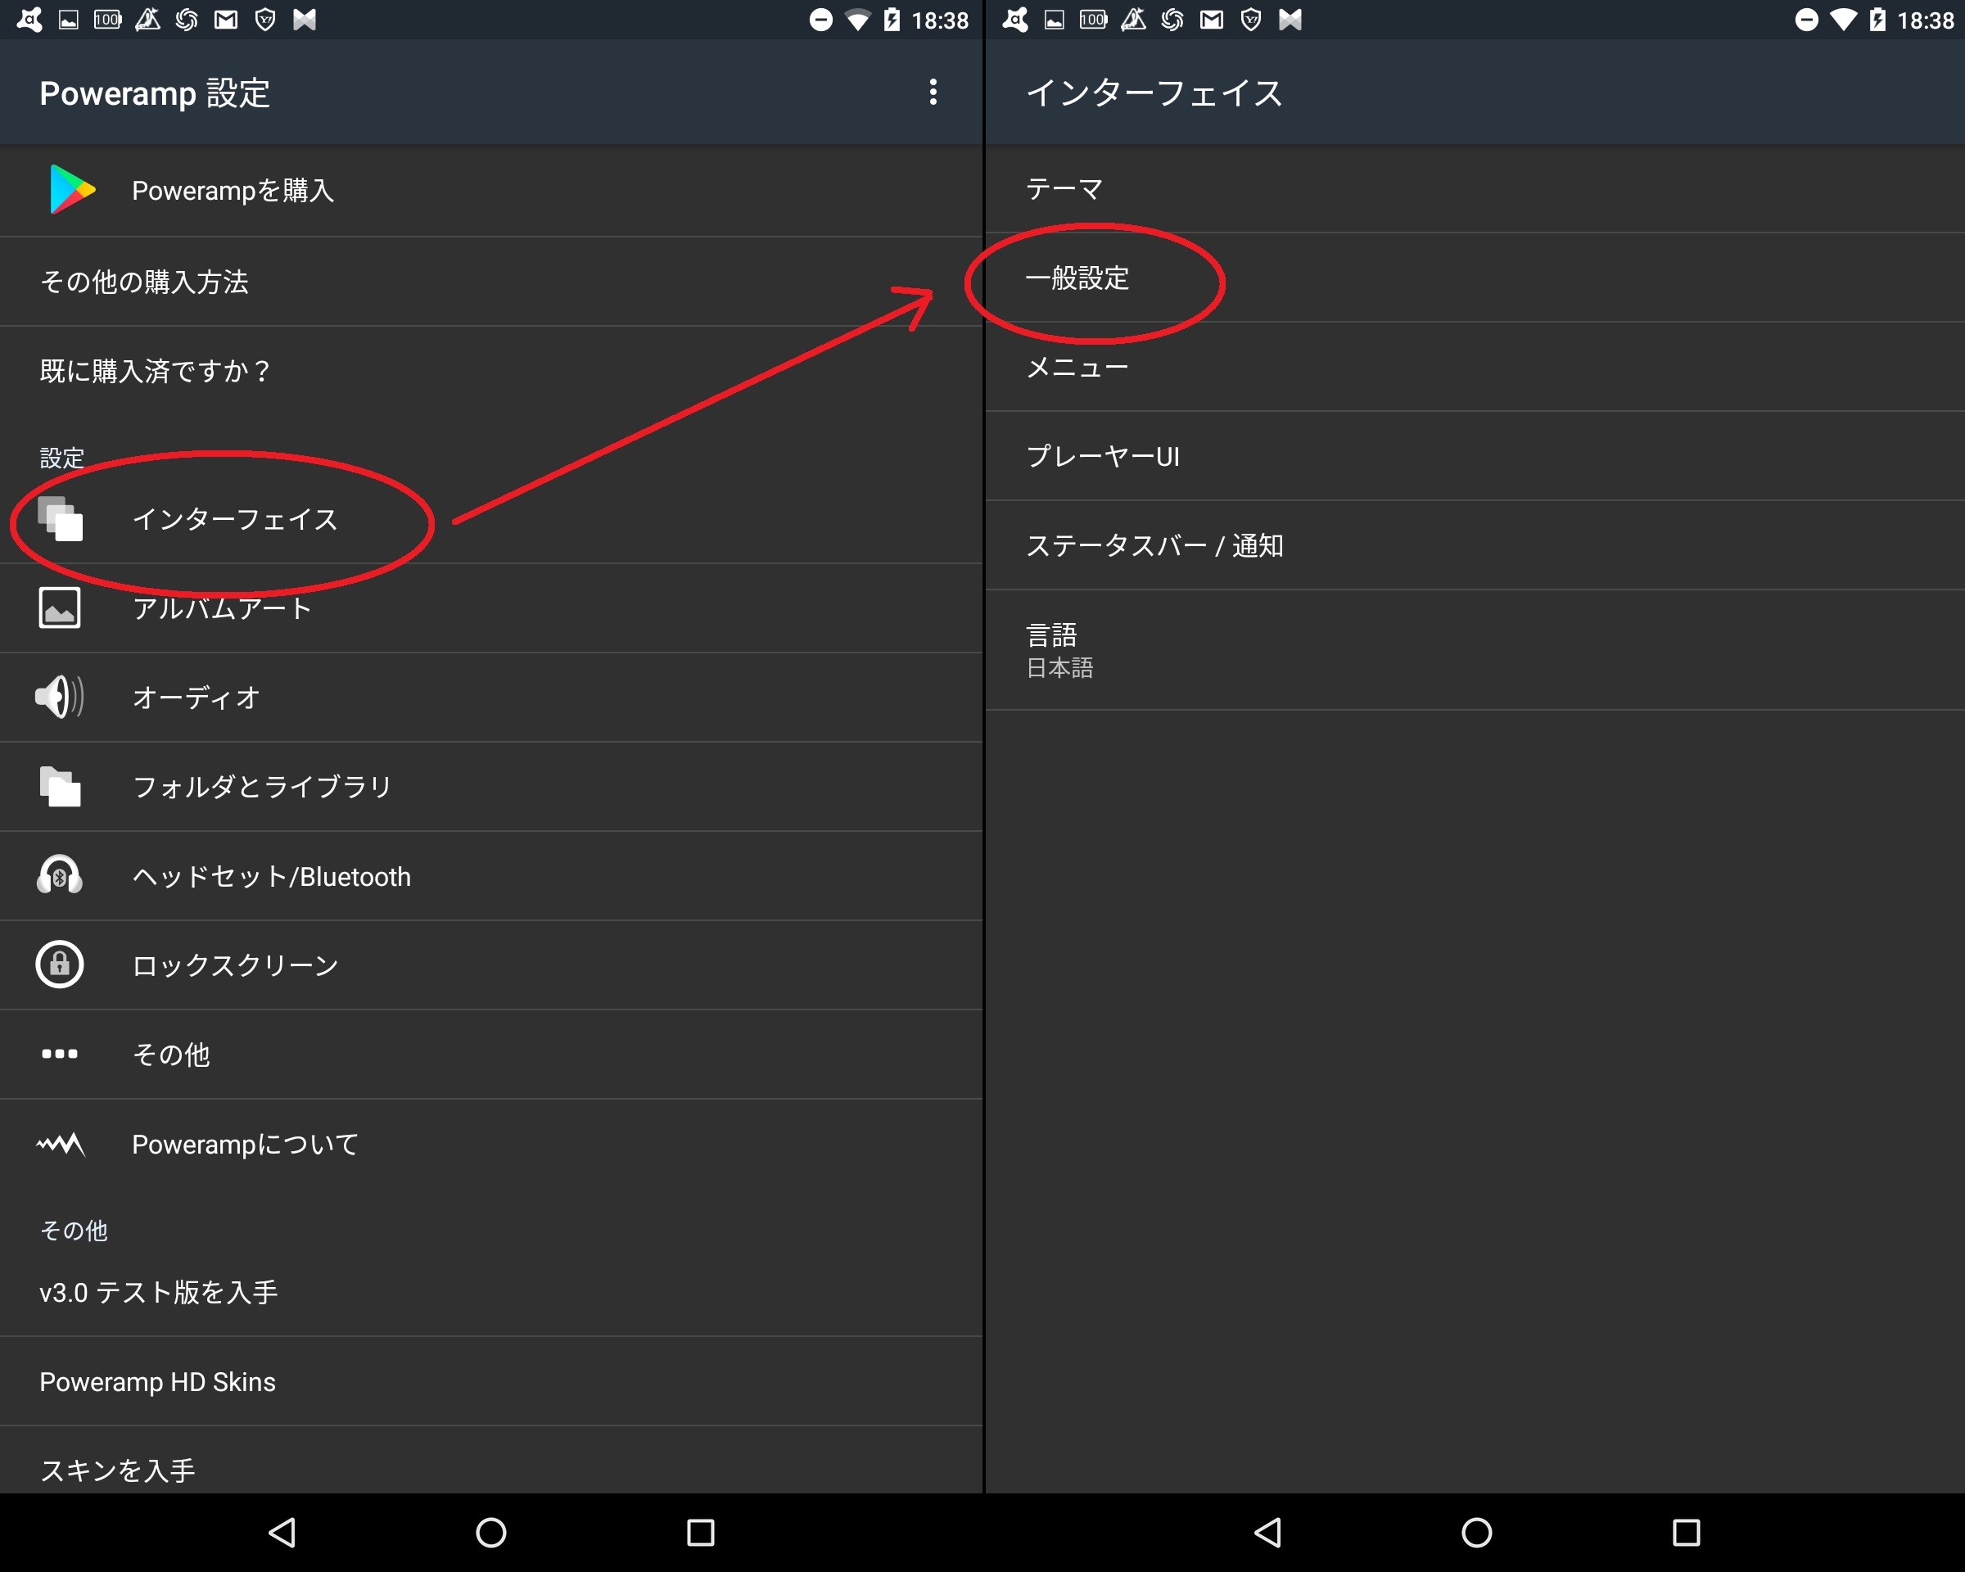Tap the その他の購入方法 link

(491, 282)
